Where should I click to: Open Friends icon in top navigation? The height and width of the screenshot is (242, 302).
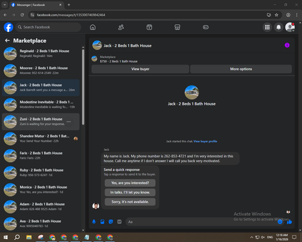pyautogui.click(x=121, y=27)
